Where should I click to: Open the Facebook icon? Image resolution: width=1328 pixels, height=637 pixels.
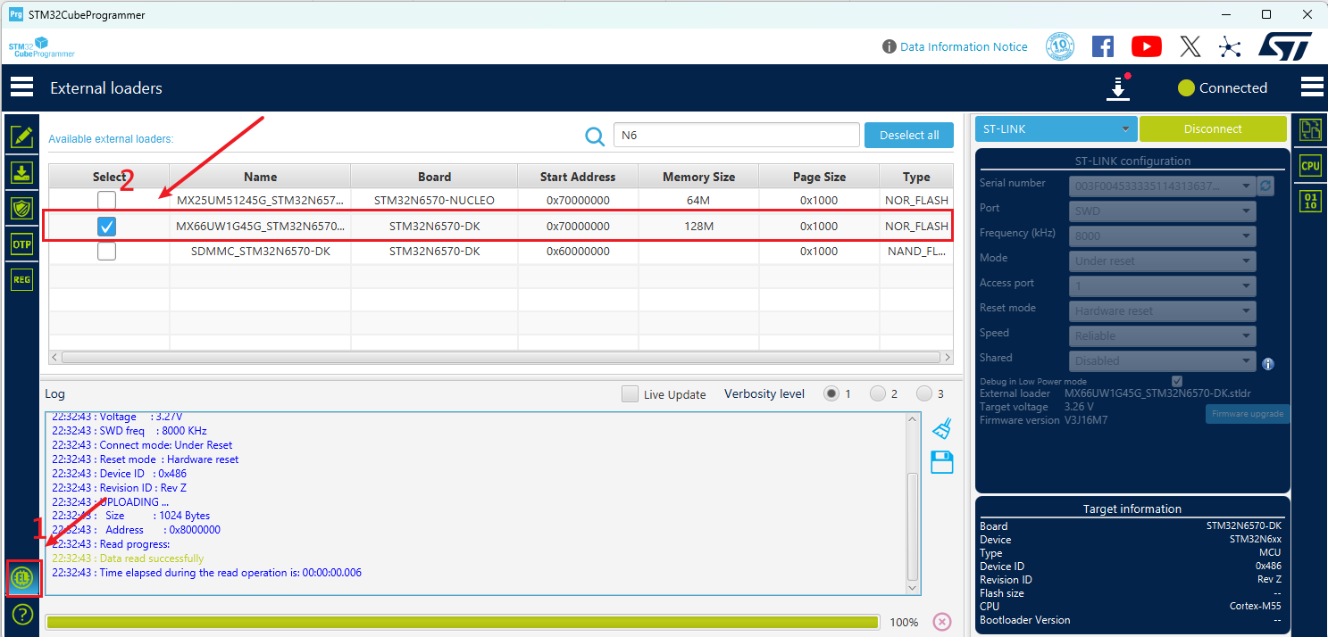pyautogui.click(x=1103, y=46)
